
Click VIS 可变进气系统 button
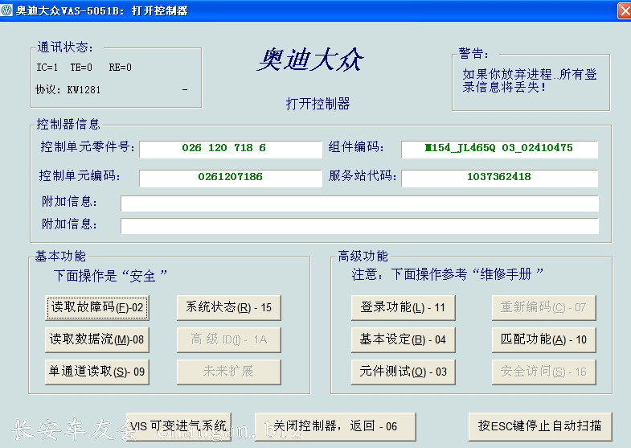(178, 425)
